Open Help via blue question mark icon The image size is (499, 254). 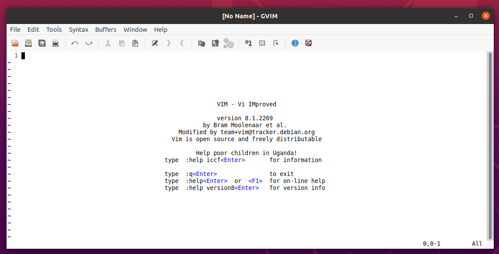pyautogui.click(x=295, y=43)
